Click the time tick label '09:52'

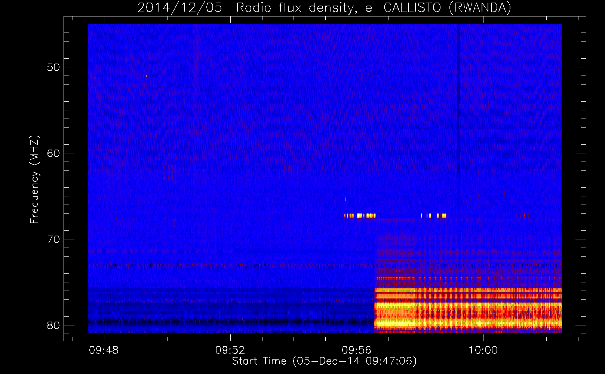pyautogui.click(x=230, y=350)
